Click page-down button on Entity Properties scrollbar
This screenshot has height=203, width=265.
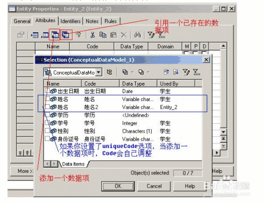[223, 146]
